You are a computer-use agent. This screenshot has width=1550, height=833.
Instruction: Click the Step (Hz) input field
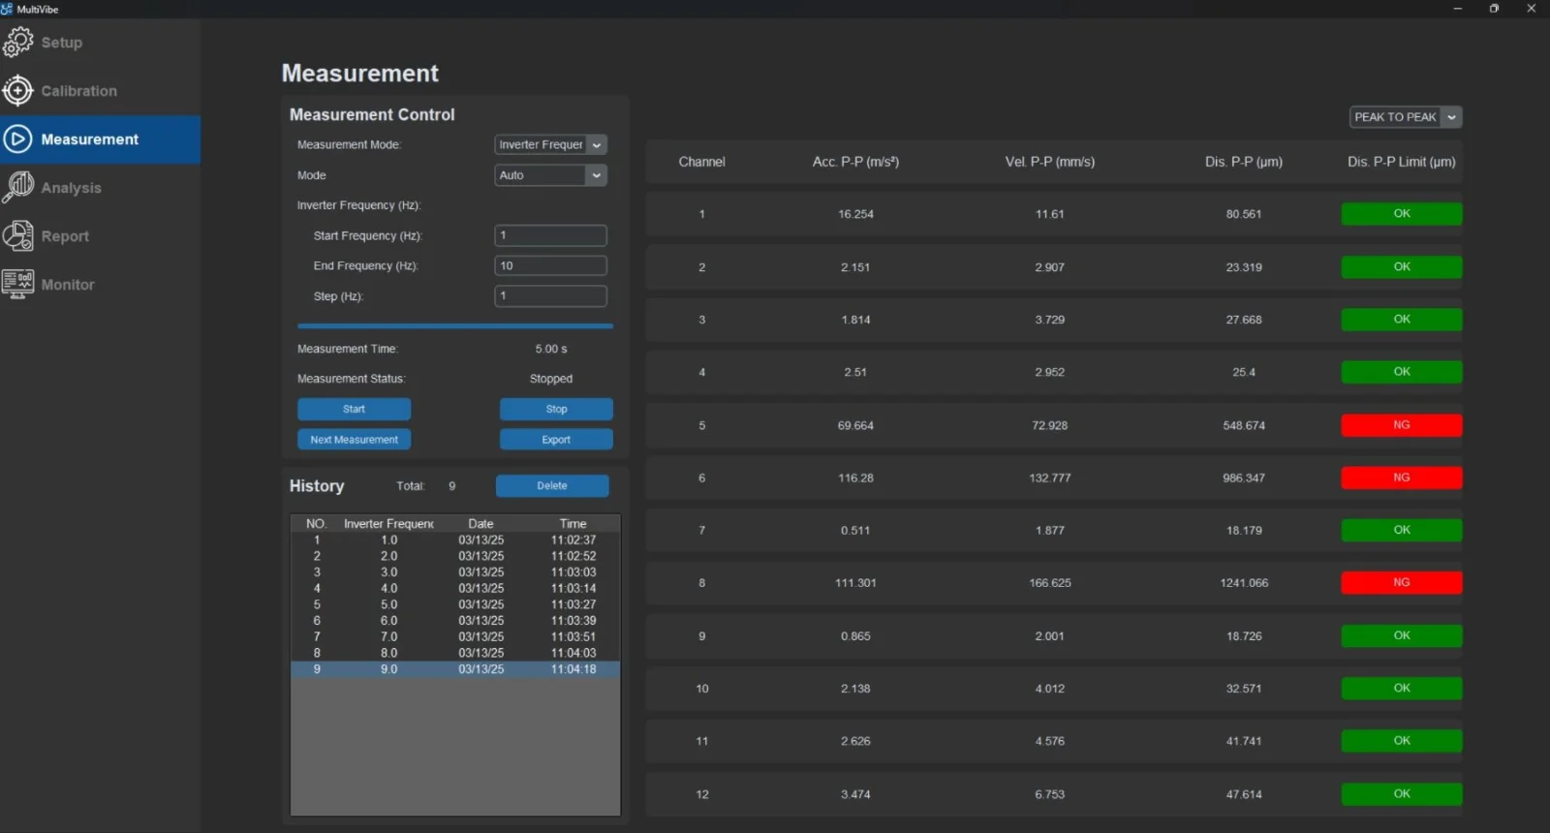point(550,295)
